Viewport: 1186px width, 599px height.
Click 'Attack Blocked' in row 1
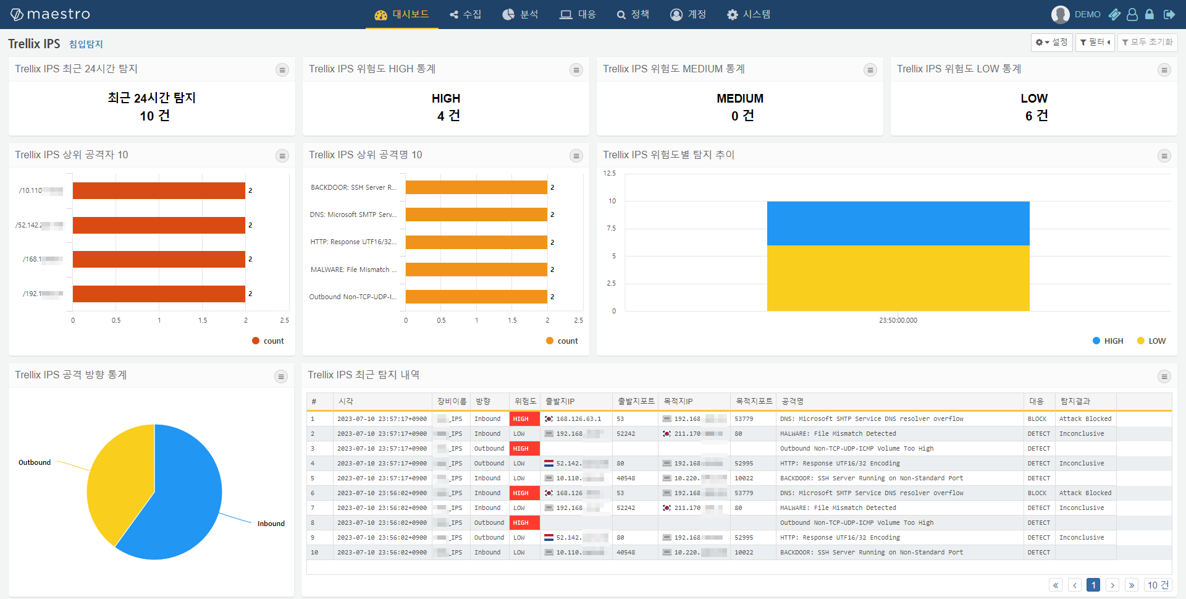tap(1085, 419)
